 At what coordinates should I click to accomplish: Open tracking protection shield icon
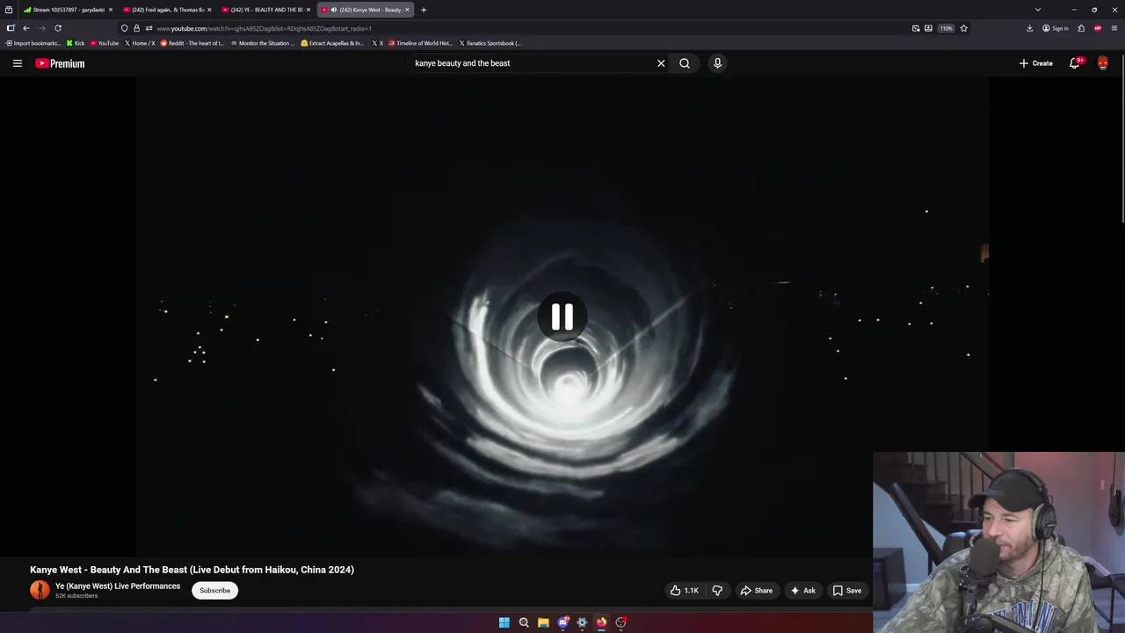pyautogui.click(x=125, y=28)
